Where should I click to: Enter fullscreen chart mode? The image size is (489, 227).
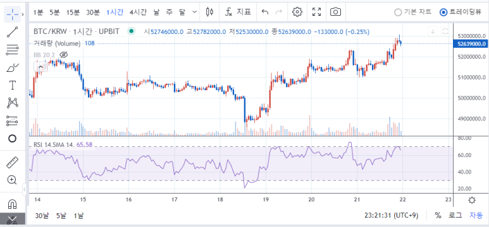[x=316, y=12]
